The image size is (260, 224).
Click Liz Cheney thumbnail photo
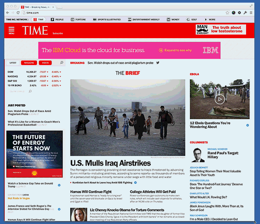click(78, 214)
